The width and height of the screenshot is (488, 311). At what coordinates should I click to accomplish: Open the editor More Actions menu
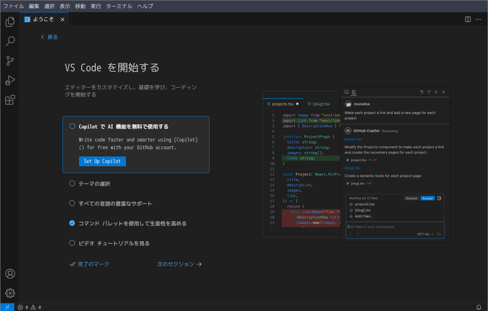[x=478, y=19]
